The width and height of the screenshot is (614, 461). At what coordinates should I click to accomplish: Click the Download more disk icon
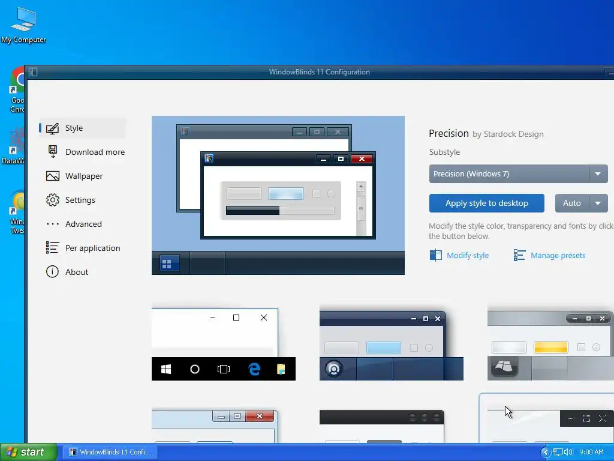pos(53,152)
